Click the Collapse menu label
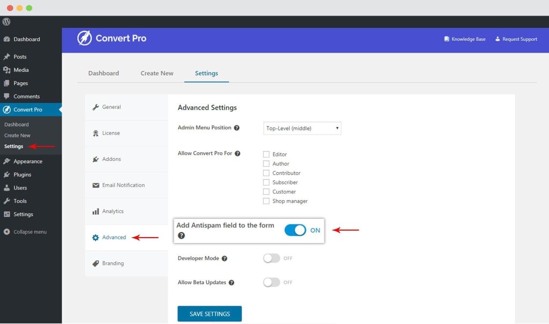The image size is (549, 324). click(x=30, y=232)
